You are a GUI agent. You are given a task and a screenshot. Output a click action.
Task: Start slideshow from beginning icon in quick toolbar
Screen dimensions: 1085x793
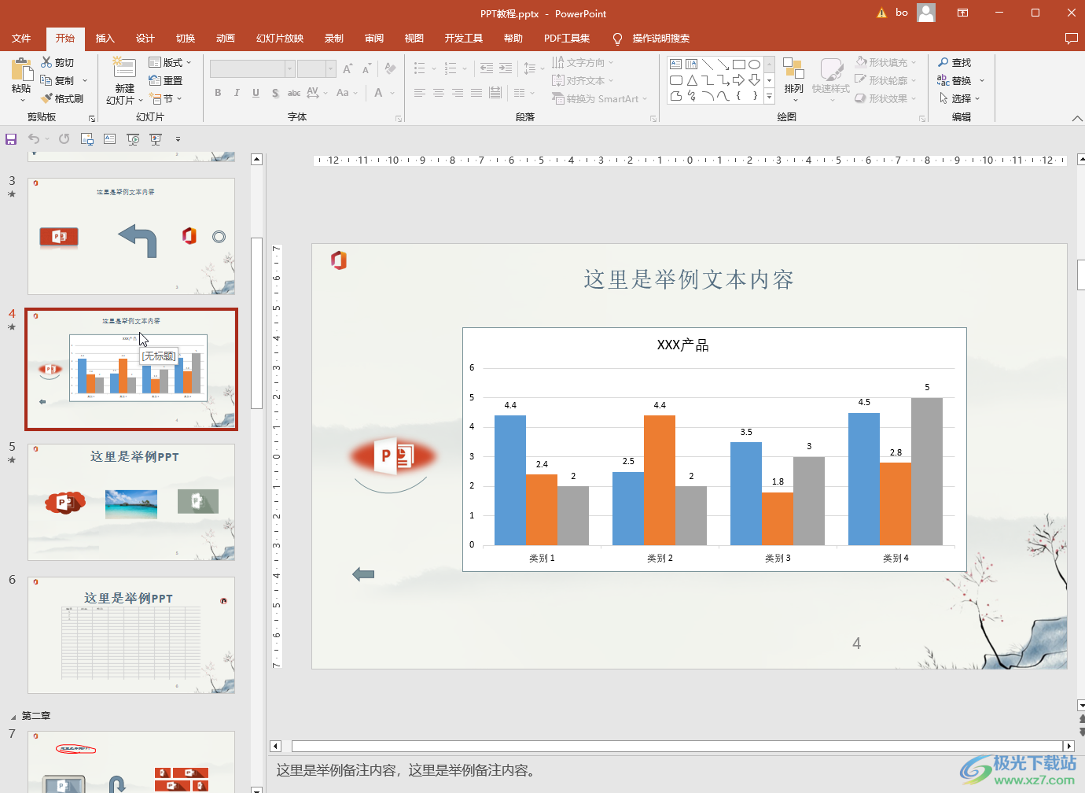click(133, 139)
